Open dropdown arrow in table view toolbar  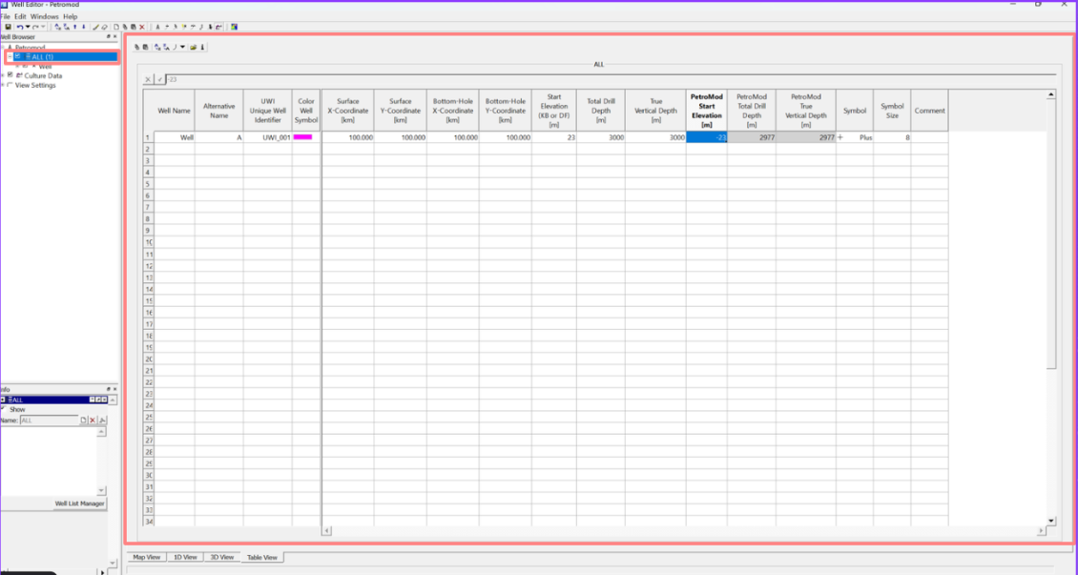182,48
